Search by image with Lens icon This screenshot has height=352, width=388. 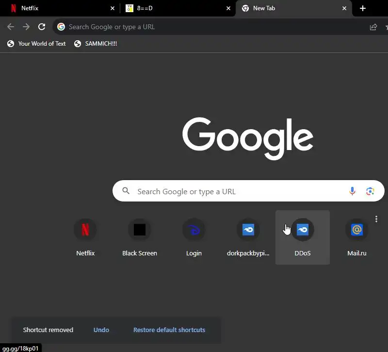(370, 191)
